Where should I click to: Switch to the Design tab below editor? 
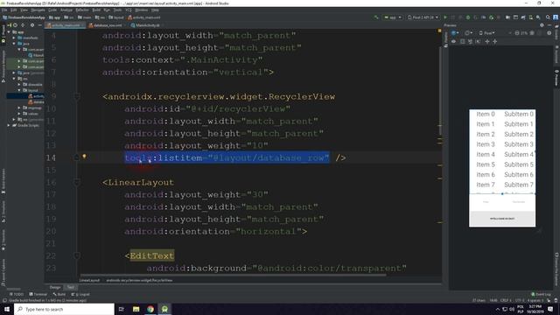pyautogui.click(x=54, y=288)
